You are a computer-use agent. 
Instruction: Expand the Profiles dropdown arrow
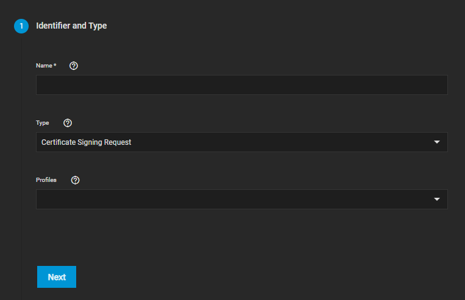click(436, 200)
